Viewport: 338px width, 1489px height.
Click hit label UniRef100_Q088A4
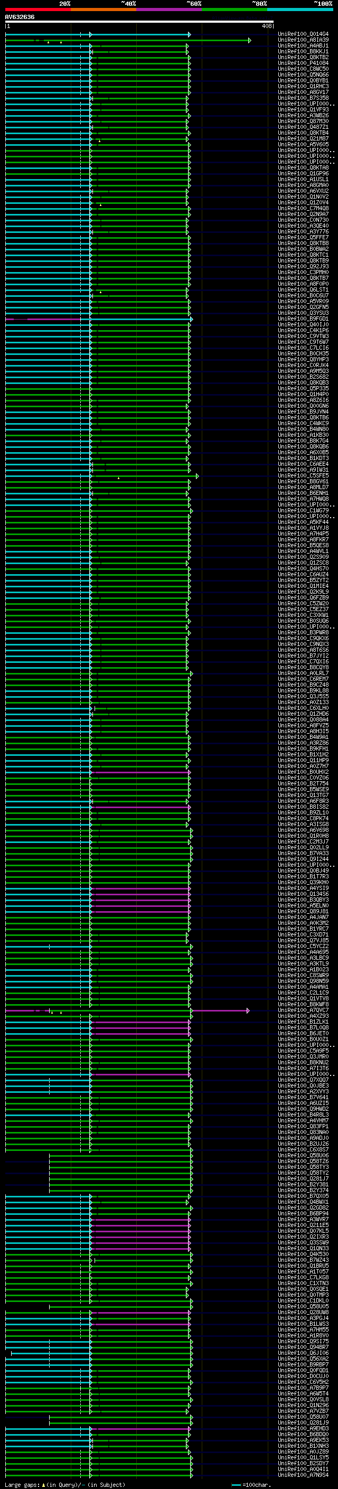303,719
